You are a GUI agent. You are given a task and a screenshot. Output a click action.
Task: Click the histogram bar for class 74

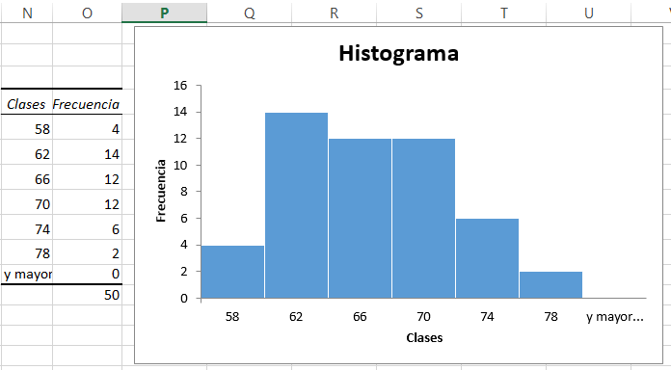488,258
